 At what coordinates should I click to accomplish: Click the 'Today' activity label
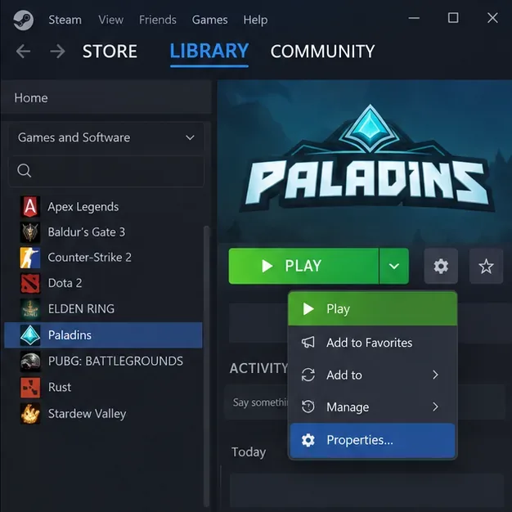[249, 452]
